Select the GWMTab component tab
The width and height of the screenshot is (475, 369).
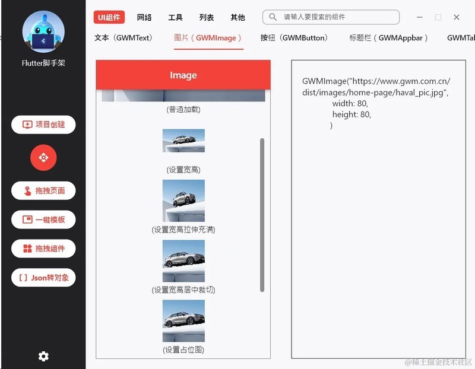coord(460,37)
